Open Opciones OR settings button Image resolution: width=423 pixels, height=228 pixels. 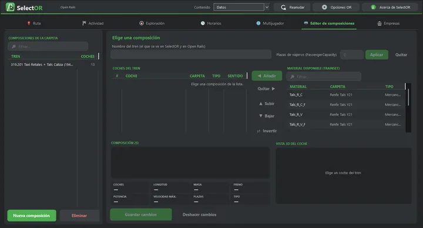point(336,7)
